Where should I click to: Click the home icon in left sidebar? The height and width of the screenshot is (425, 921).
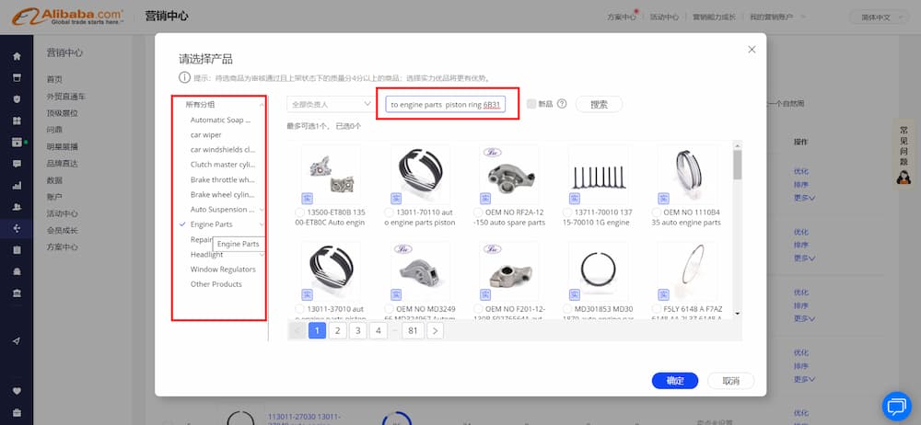pos(17,56)
